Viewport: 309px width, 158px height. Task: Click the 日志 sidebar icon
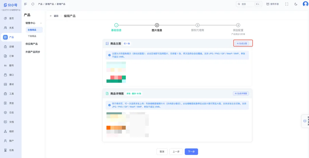pos(5,113)
